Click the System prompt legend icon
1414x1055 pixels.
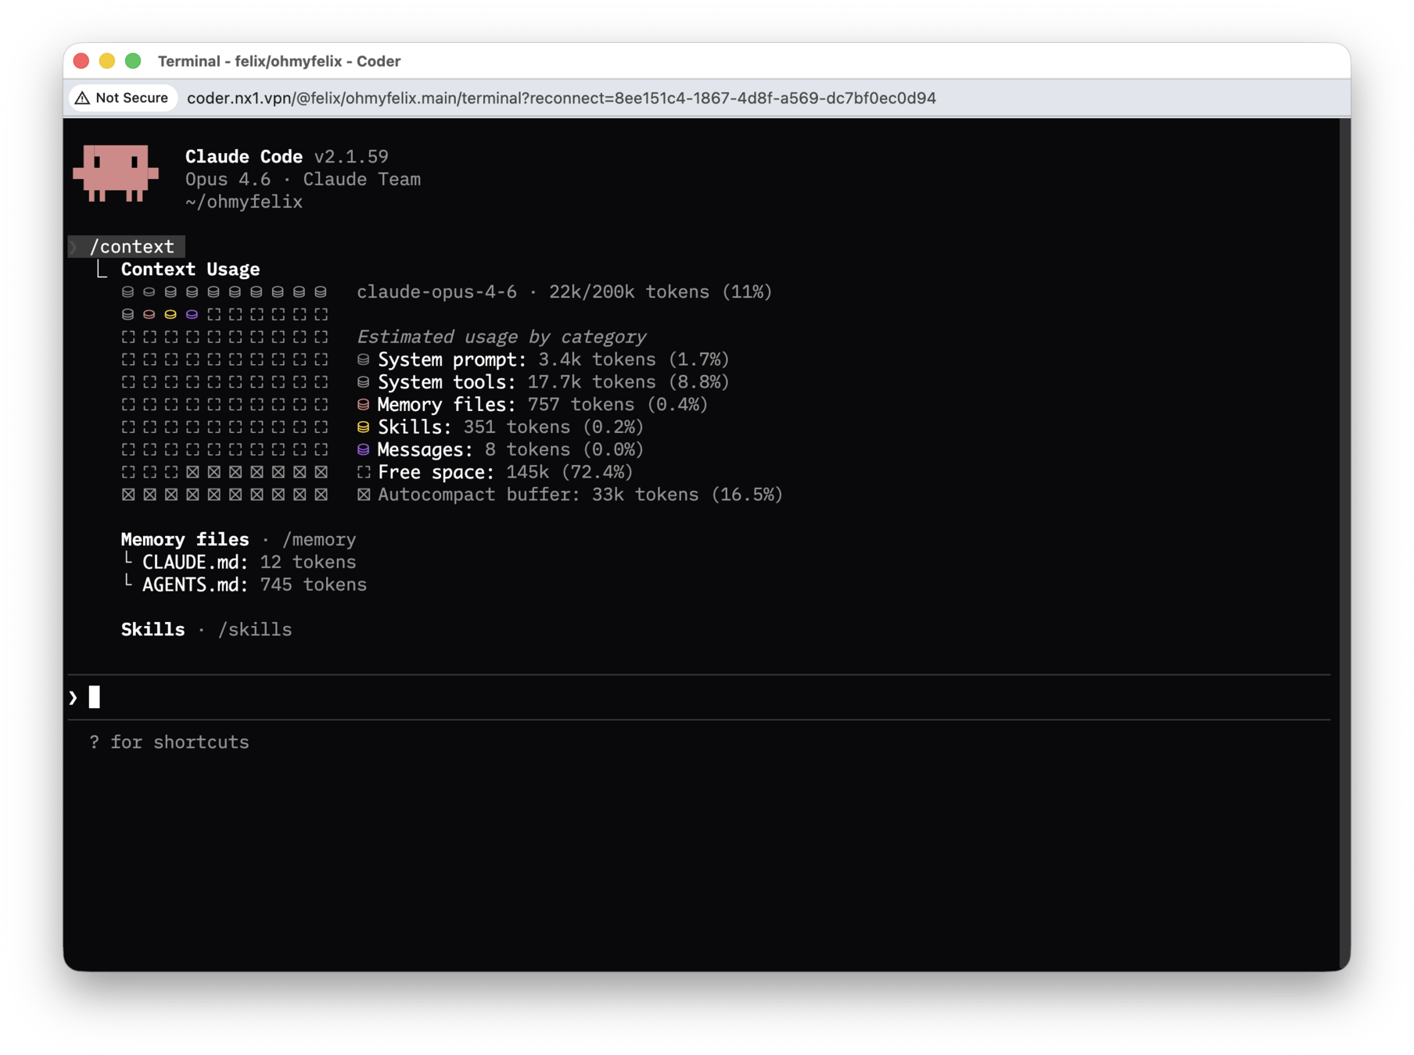coord(363,359)
